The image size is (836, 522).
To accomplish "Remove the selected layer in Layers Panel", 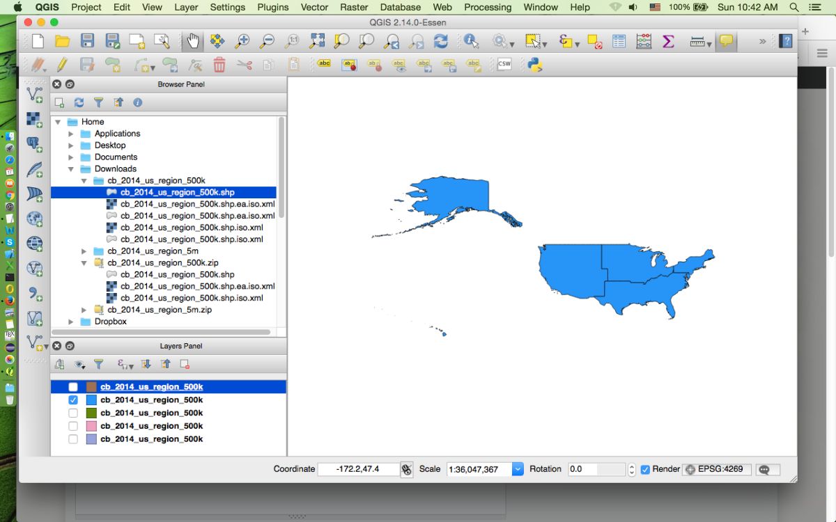I will tap(185, 364).
